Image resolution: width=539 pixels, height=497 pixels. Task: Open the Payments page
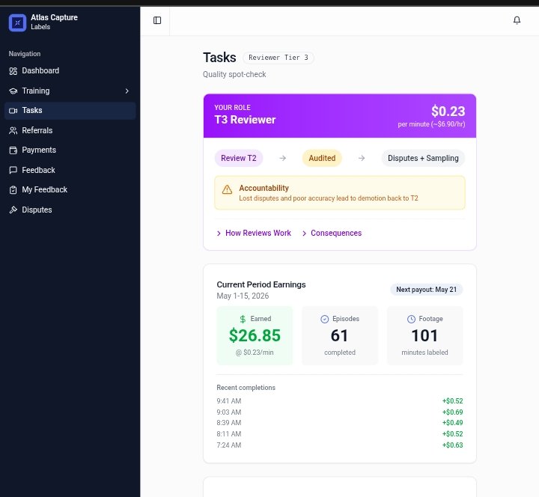pos(70,150)
